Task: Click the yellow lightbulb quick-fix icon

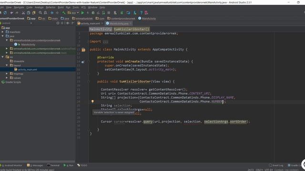Action: 92,101
